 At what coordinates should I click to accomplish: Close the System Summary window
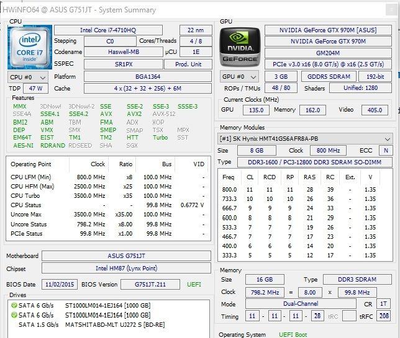[x=391, y=10]
